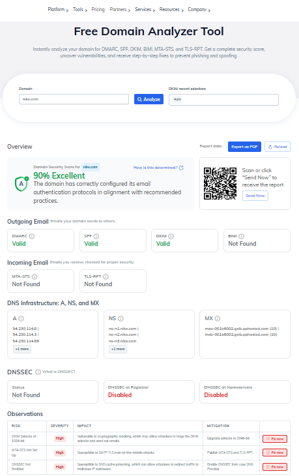Click Fix now for DKIM Selector at 1024-bit
Viewport: 299px width, 476px height.
tap(275, 439)
